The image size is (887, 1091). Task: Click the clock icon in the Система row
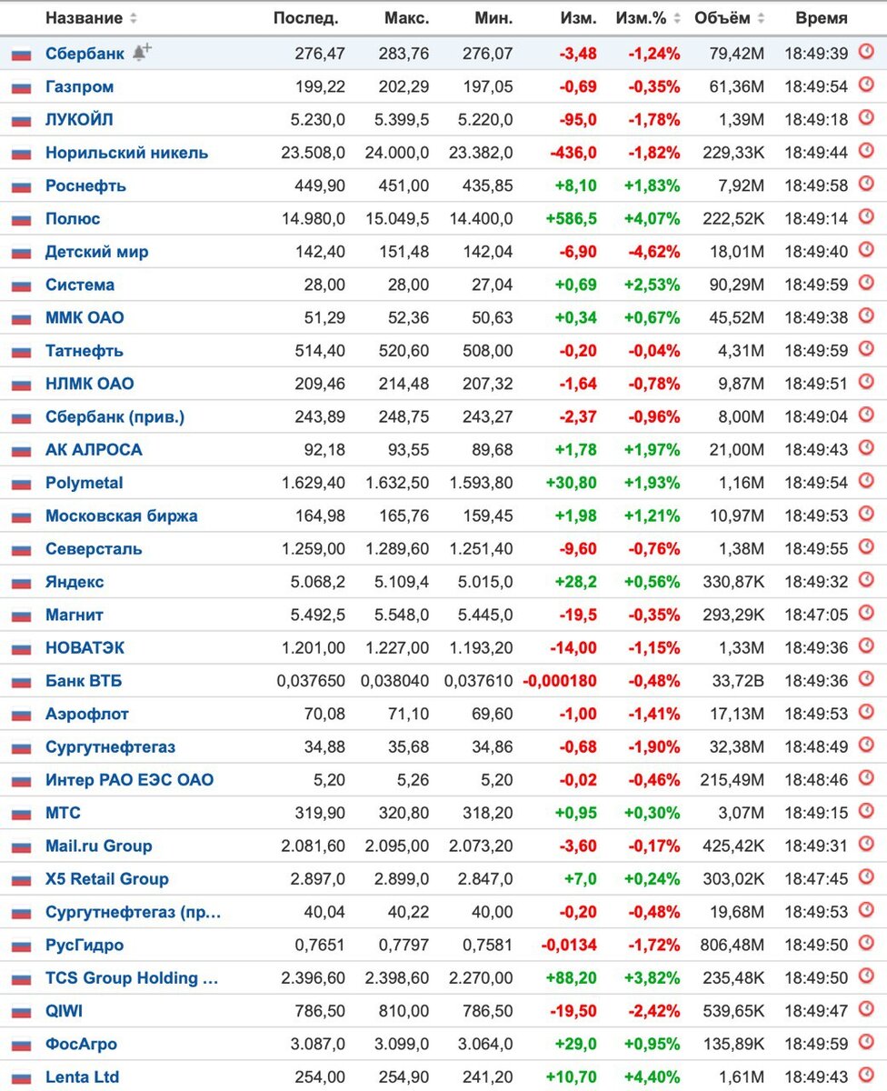[866, 283]
